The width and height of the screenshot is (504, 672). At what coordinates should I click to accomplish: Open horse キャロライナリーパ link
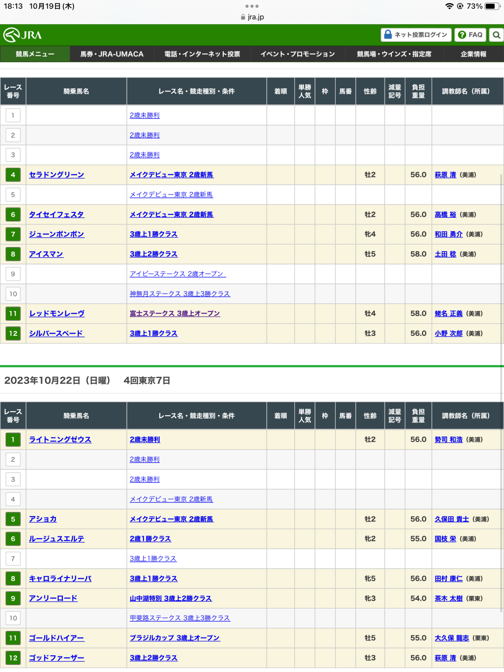click(60, 579)
